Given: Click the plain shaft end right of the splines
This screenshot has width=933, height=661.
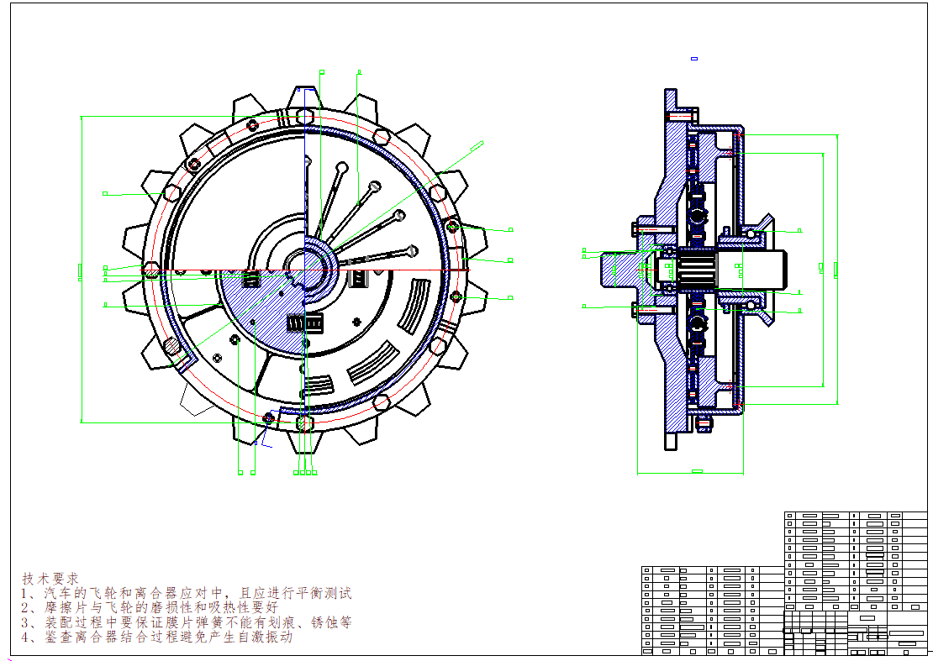Looking at the screenshot, I should [x=762, y=269].
